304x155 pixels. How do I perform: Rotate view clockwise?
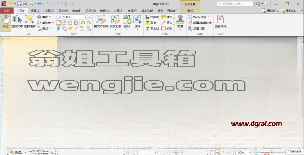(x=89, y=23)
